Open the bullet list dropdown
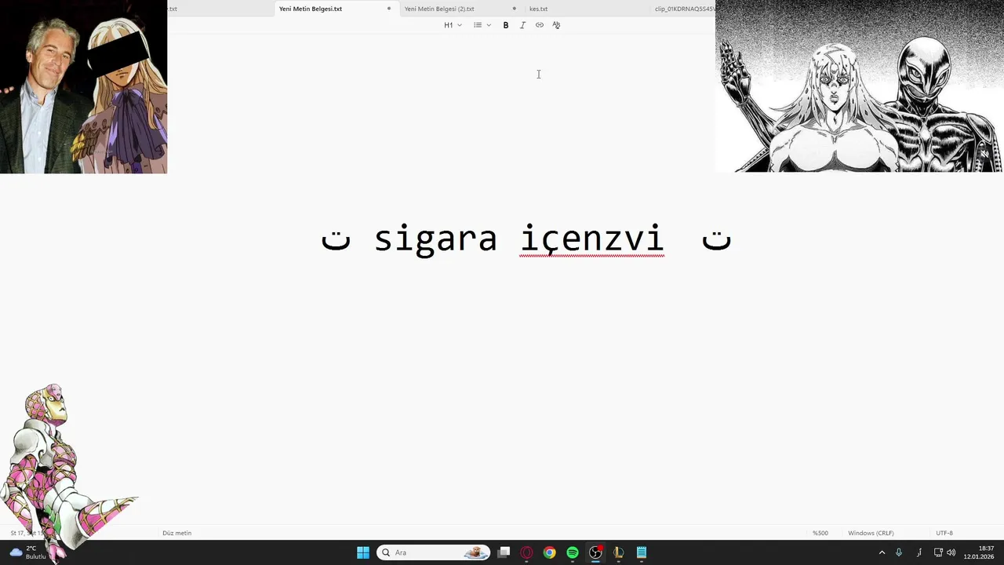 click(x=482, y=25)
